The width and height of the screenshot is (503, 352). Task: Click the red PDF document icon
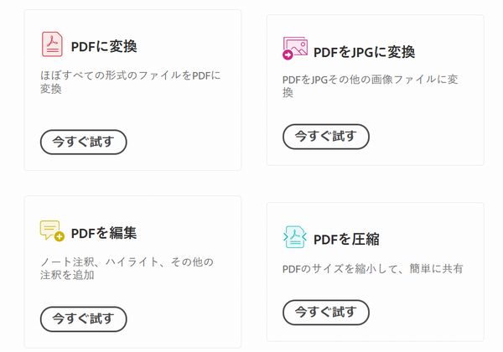point(52,44)
